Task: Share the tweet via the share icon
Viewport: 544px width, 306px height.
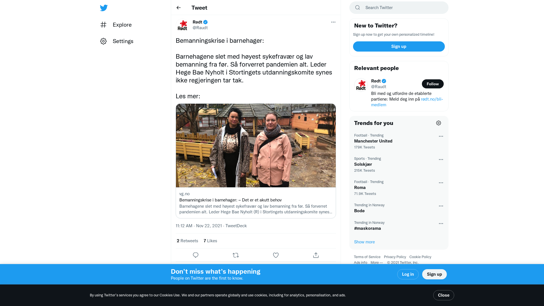Action: (x=316, y=255)
